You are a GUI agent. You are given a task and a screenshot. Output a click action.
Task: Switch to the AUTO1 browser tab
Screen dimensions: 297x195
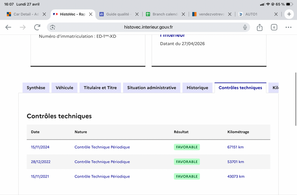point(255,14)
